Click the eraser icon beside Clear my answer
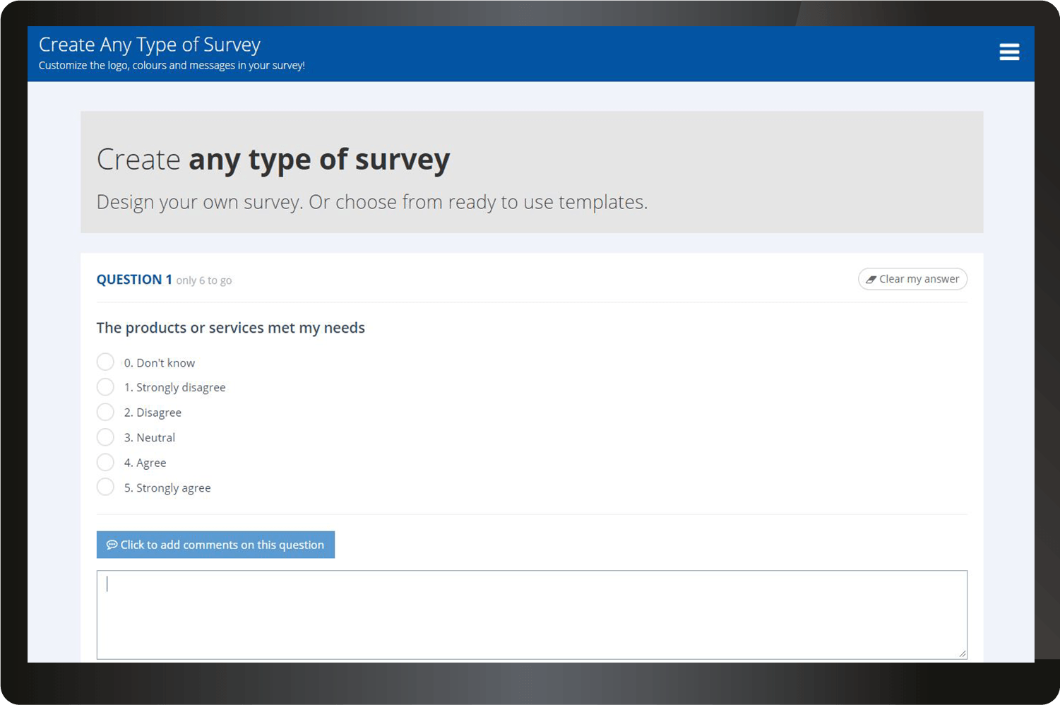The width and height of the screenshot is (1060, 705). [871, 280]
